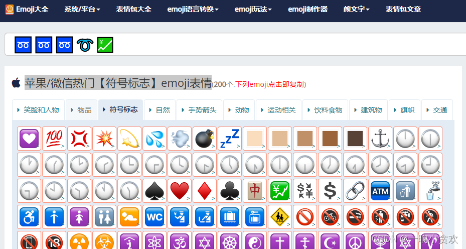Switch to the 笑脸和人物 tab

[38, 110]
